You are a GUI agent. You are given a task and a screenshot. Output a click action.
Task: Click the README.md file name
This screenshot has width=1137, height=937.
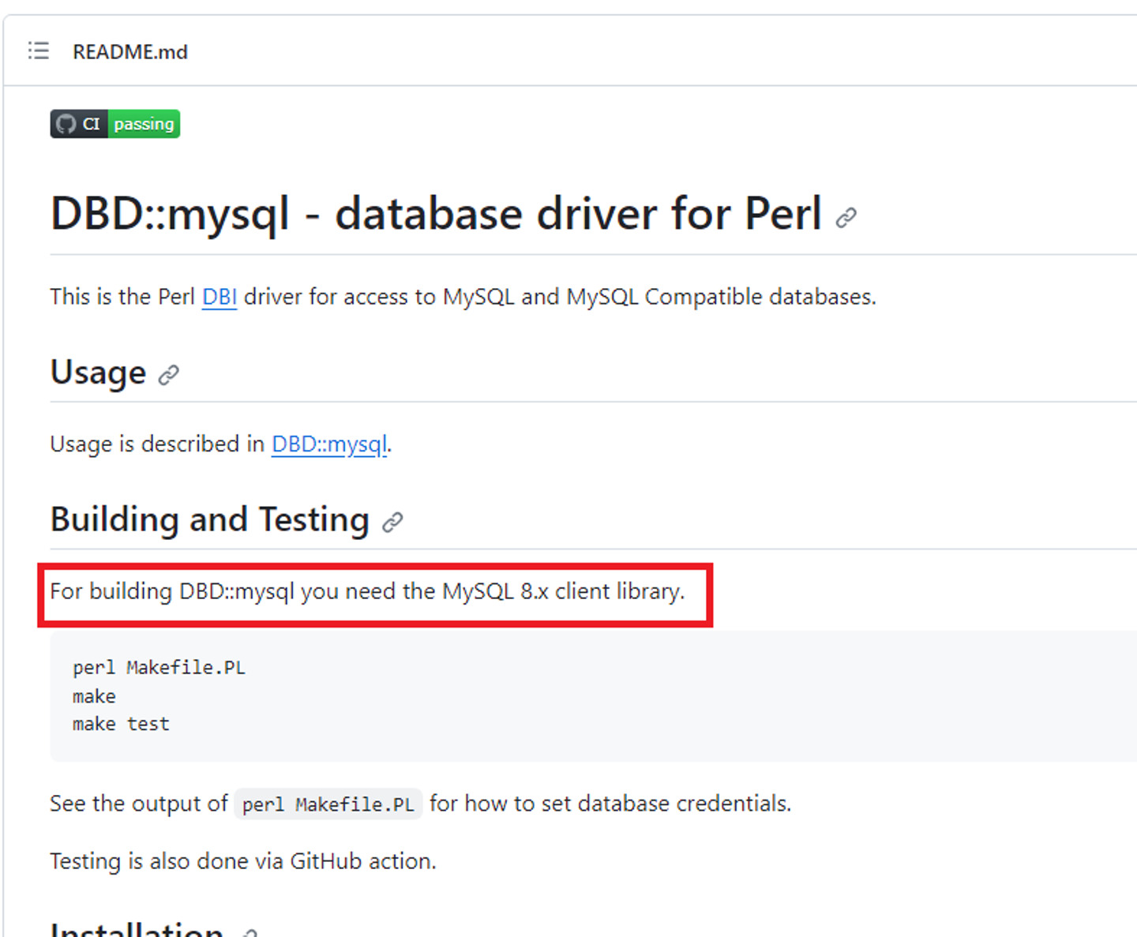point(130,52)
